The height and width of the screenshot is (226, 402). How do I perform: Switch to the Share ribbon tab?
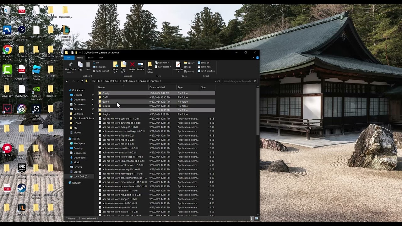coord(91,58)
